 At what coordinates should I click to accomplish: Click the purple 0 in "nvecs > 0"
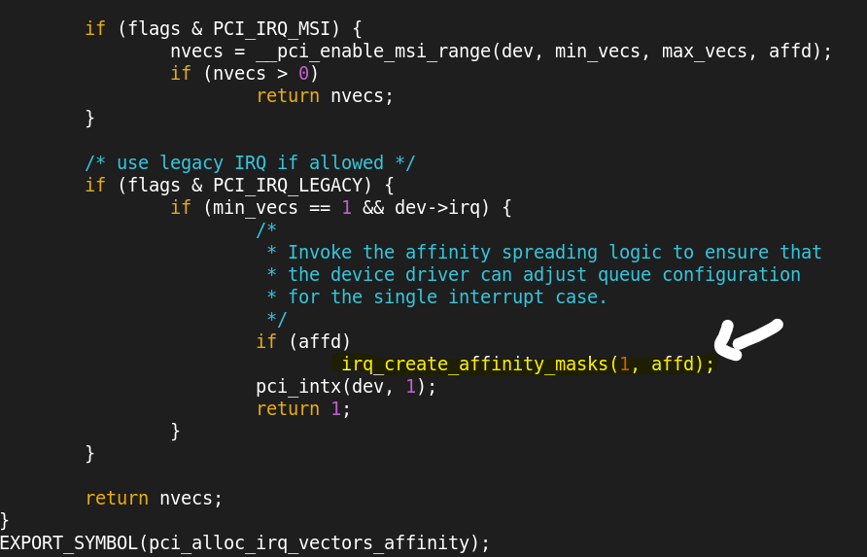[x=303, y=73]
